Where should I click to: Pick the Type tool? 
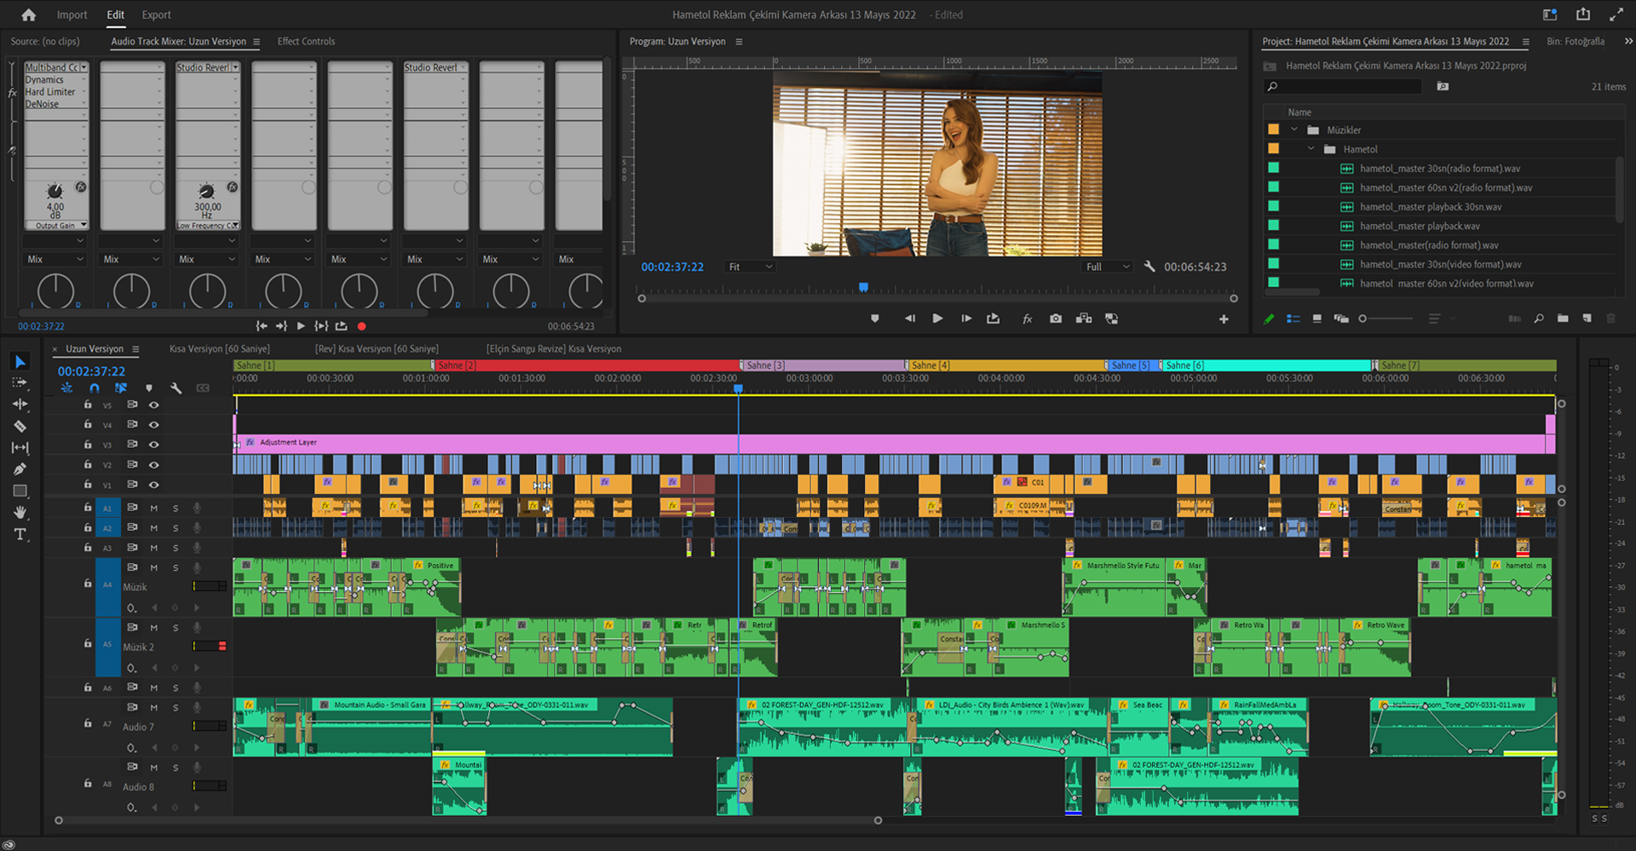point(20,535)
